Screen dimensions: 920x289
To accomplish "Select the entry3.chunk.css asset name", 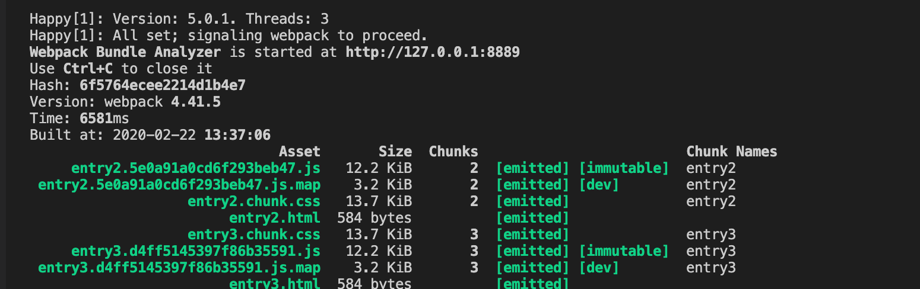I will pos(253,235).
